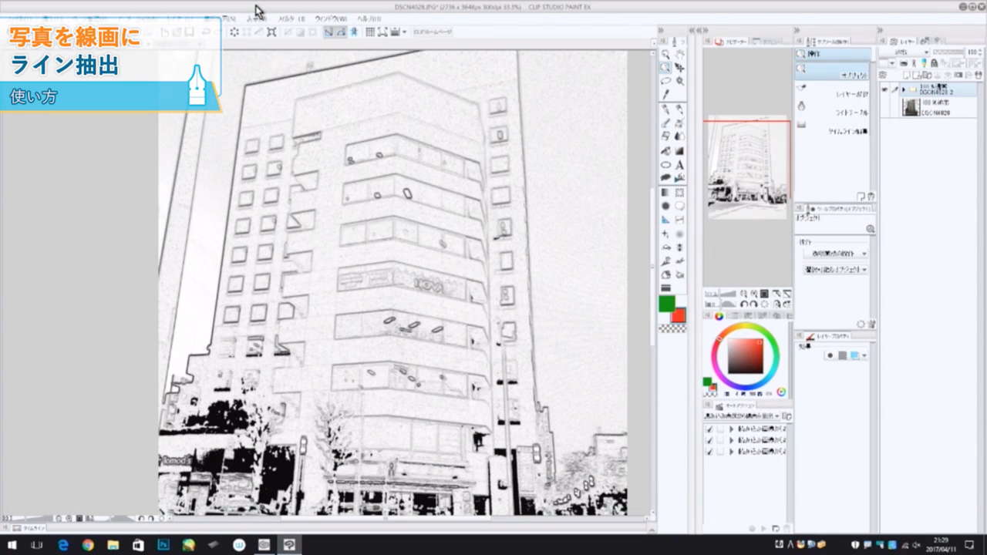
Task: Expand the first auto action entry
Action: point(730,429)
